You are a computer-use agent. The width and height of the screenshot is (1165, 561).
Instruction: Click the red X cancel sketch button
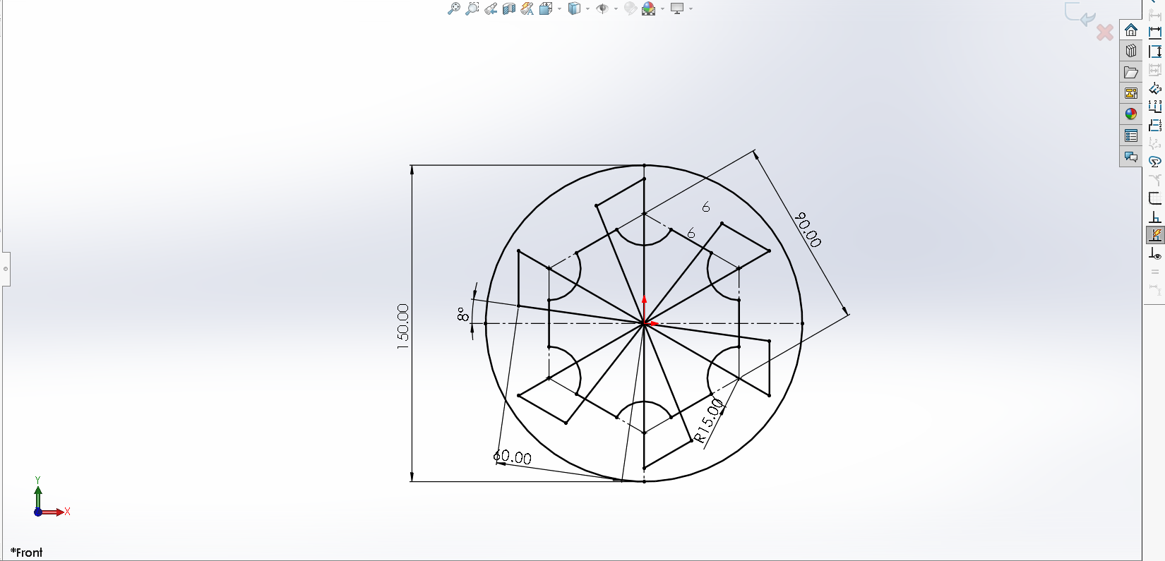point(1105,32)
